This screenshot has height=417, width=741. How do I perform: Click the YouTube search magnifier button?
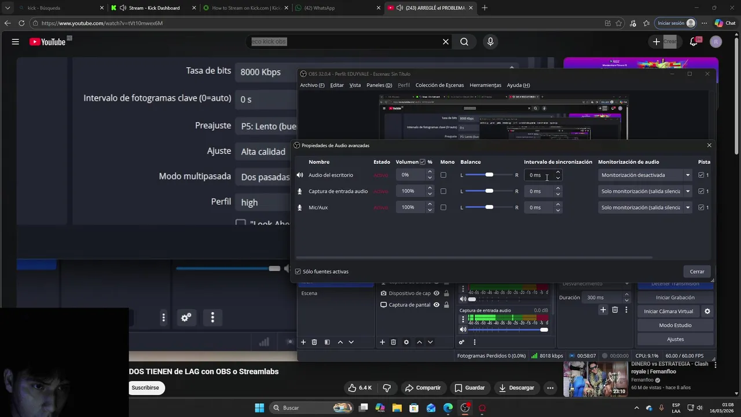pos(464,42)
